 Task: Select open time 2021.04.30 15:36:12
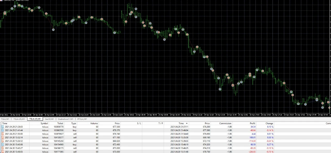coord(14,141)
